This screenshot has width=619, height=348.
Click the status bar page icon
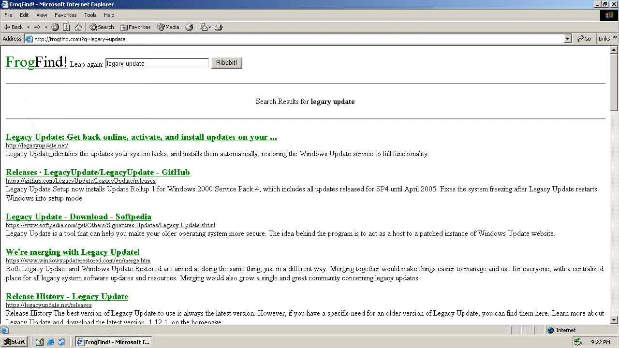click(x=4, y=331)
